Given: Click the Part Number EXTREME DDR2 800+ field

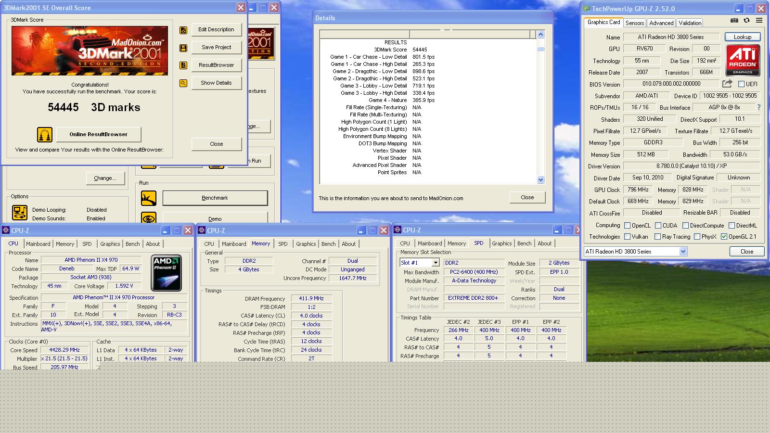Looking at the screenshot, I should tap(473, 298).
